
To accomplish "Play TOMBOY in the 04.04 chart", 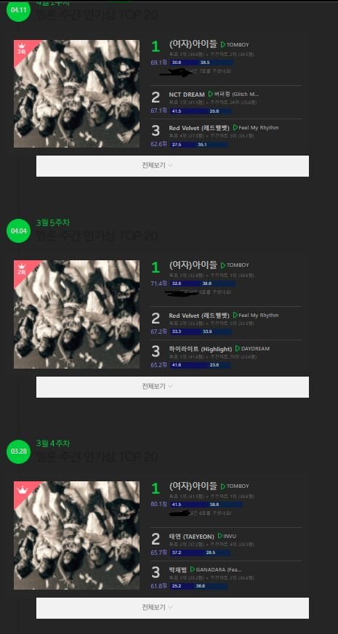I will click(x=223, y=265).
